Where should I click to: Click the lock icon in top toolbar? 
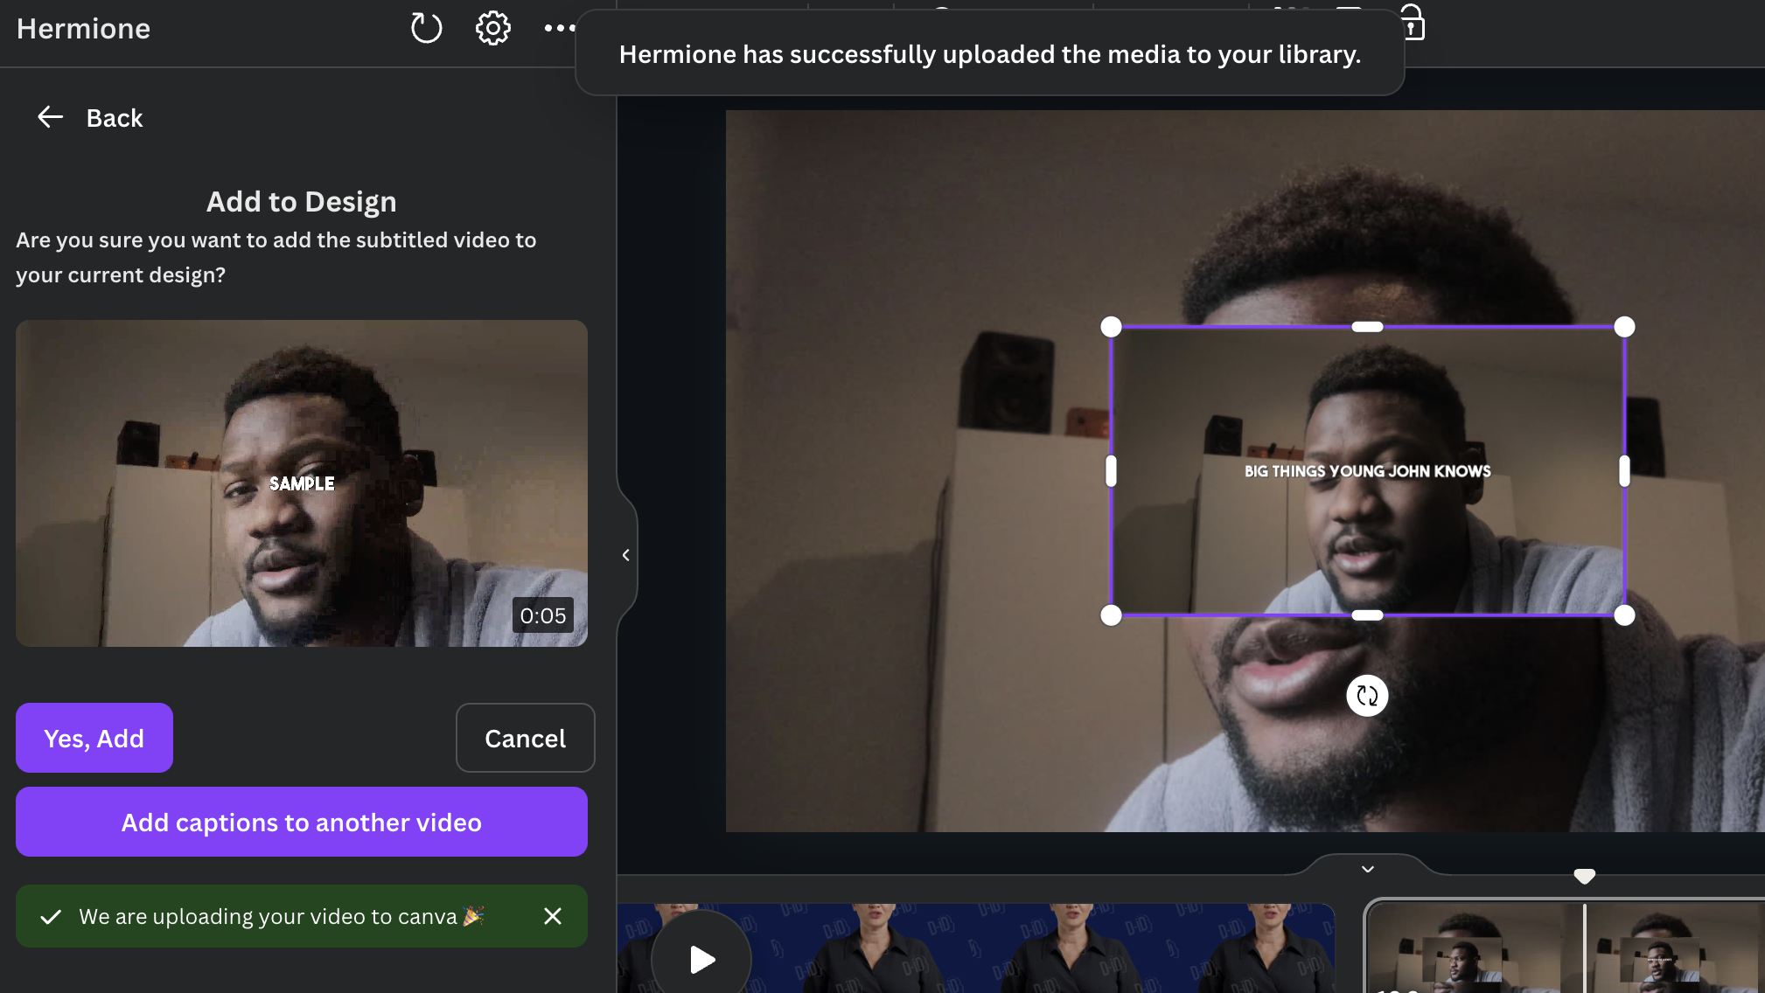coord(1413,24)
